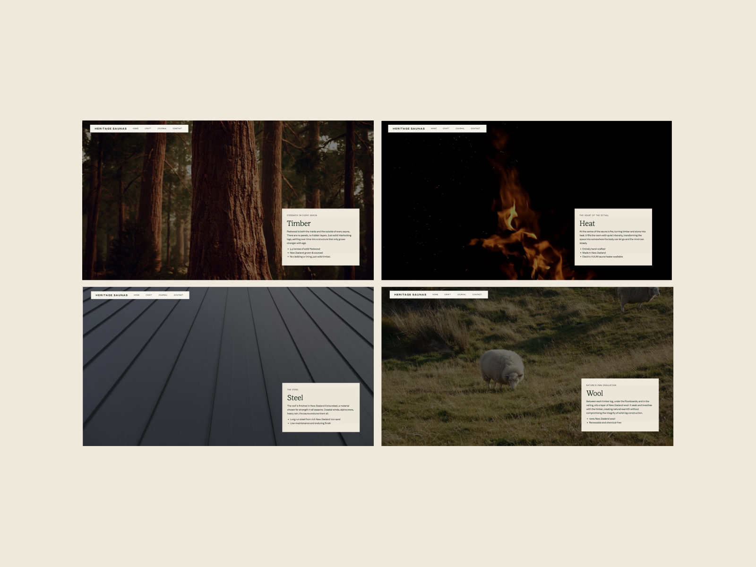
Task: Choose Home in the Wool page nav
Action: coord(435,295)
